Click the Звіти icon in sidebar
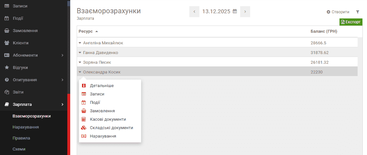Image resolution: width=367 pixels, height=155 pixels. coord(6,92)
